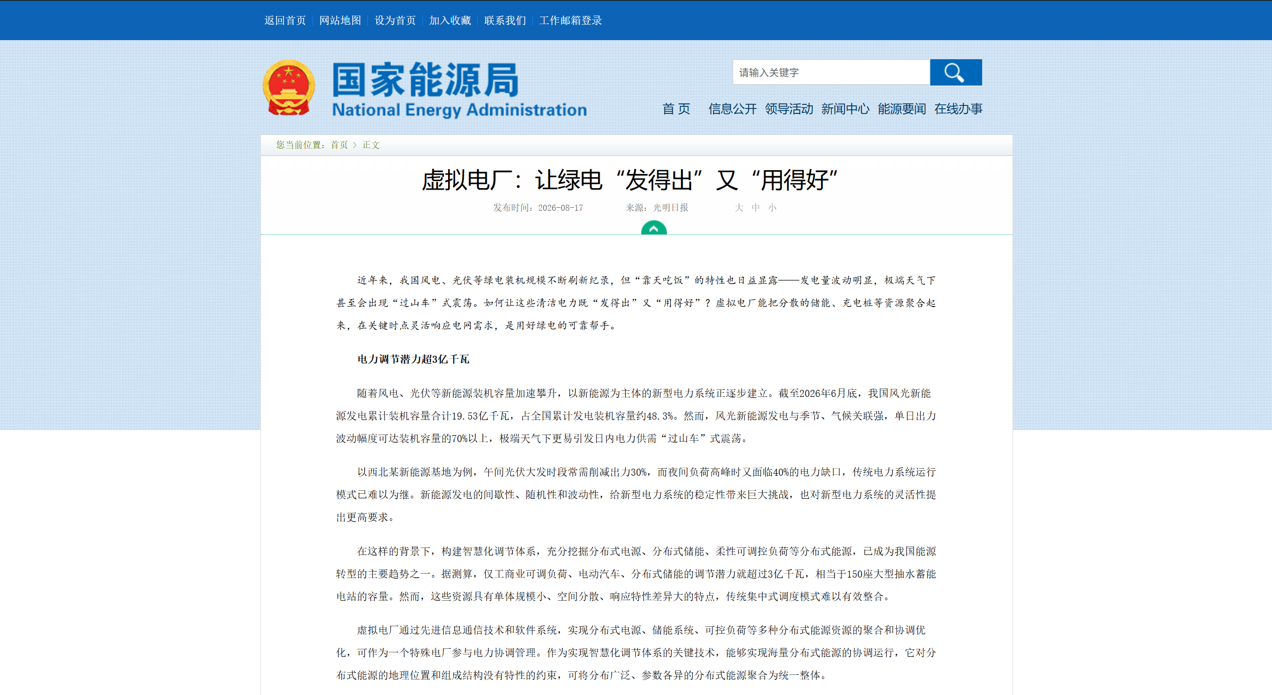
Task: Click 设为首页 in top bar
Action: pyautogui.click(x=395, y=21)
